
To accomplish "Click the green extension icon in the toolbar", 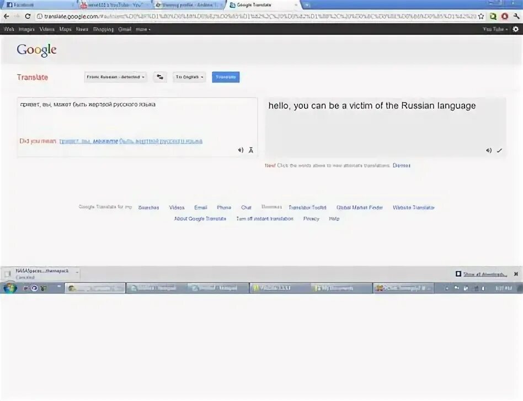I will click(493, 17).
